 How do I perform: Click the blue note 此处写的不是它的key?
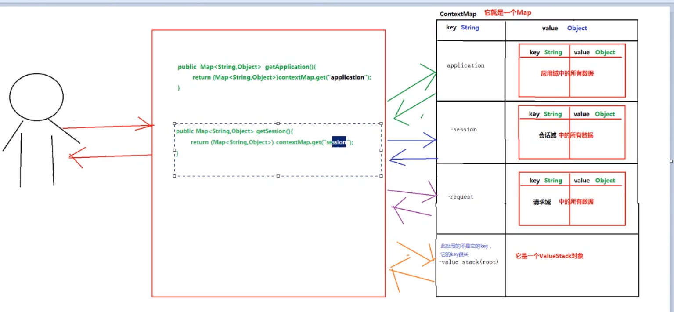(x=466, y=247)
